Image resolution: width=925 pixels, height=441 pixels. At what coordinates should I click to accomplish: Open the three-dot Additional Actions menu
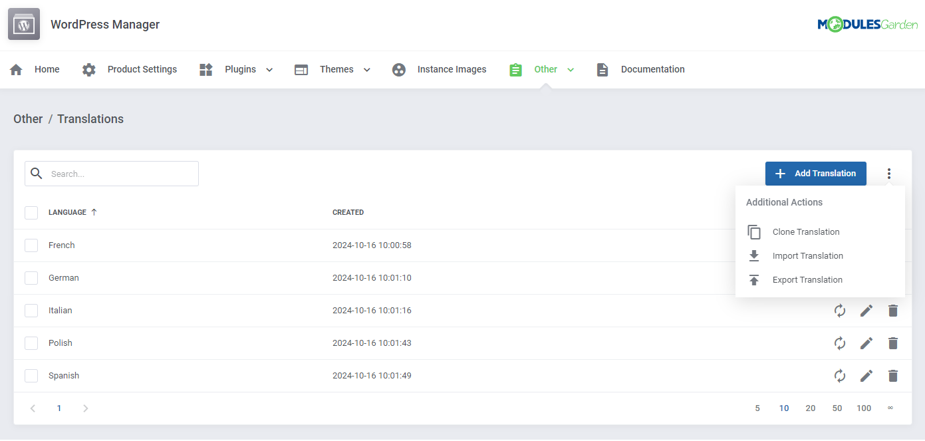pyautogui.click(x=889, y=173)
